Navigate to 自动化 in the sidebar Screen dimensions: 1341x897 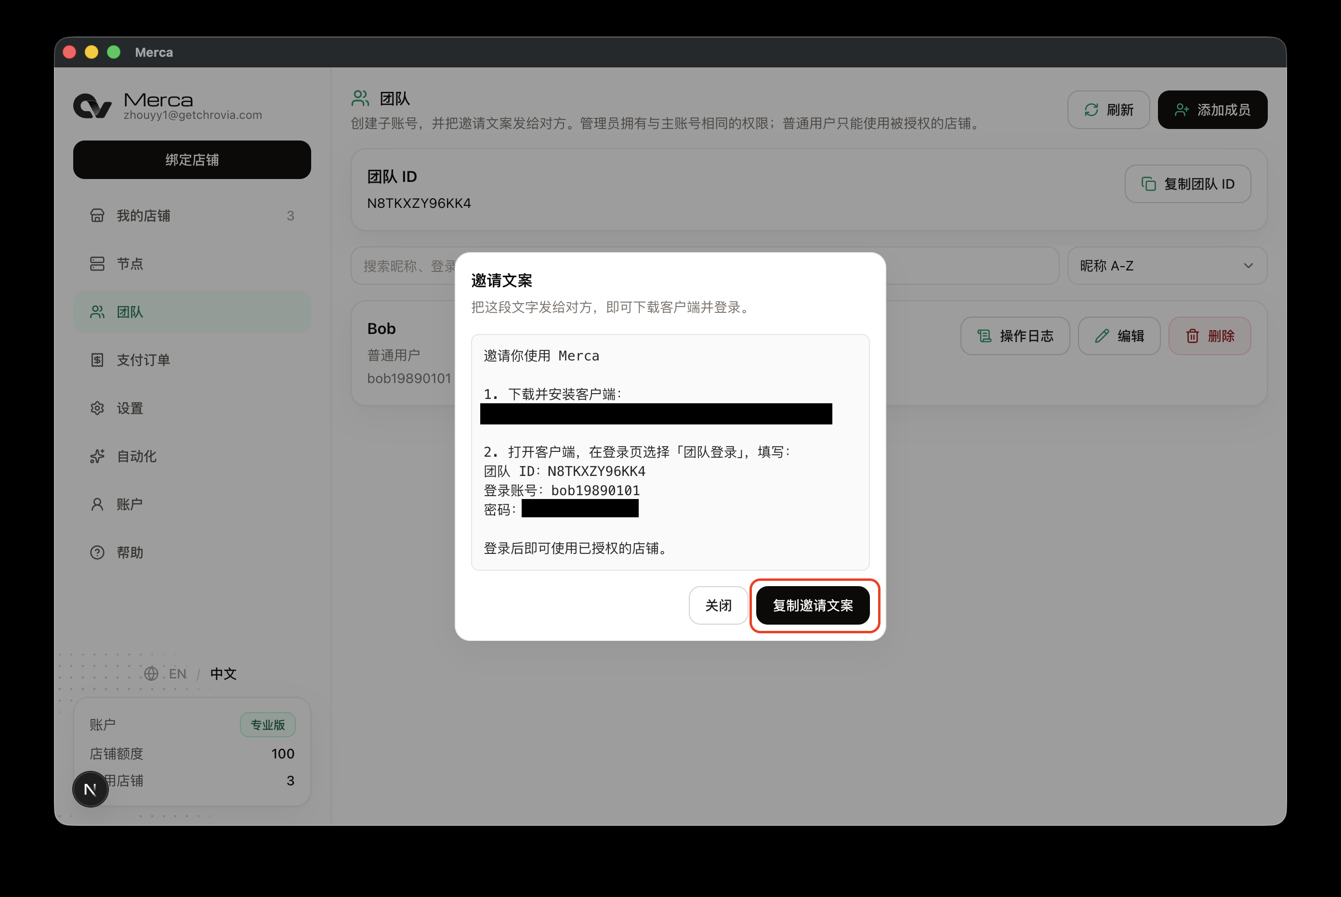192,456
